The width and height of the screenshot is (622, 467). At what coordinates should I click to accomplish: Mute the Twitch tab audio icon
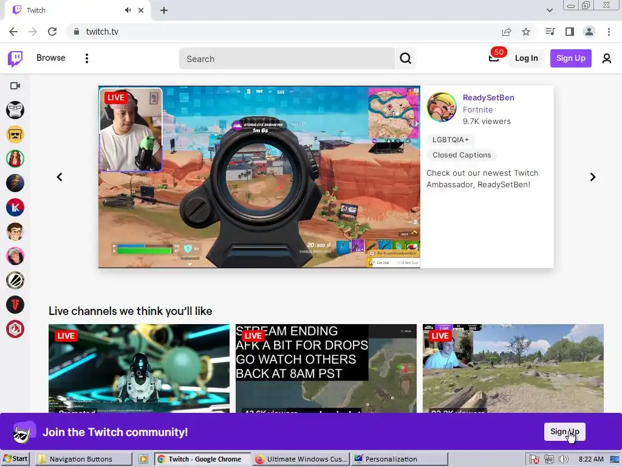(x=128, y=10)
